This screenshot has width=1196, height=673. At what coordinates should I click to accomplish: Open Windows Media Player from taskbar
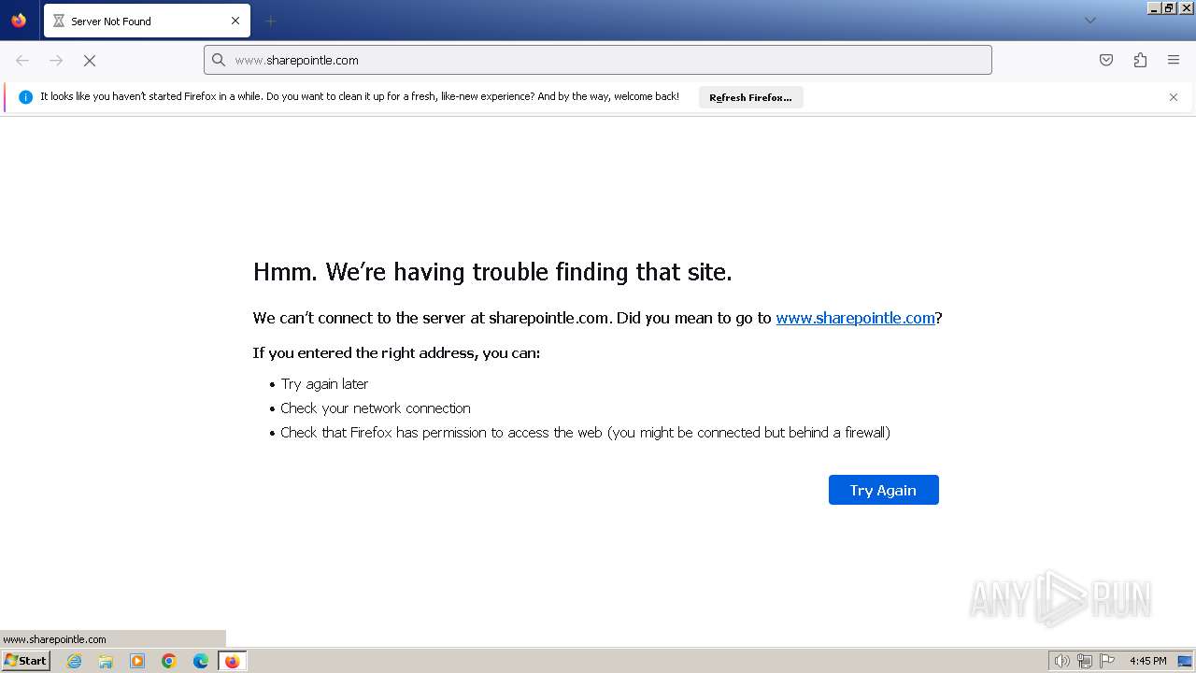pyautogui.click(x=137, y=661)
